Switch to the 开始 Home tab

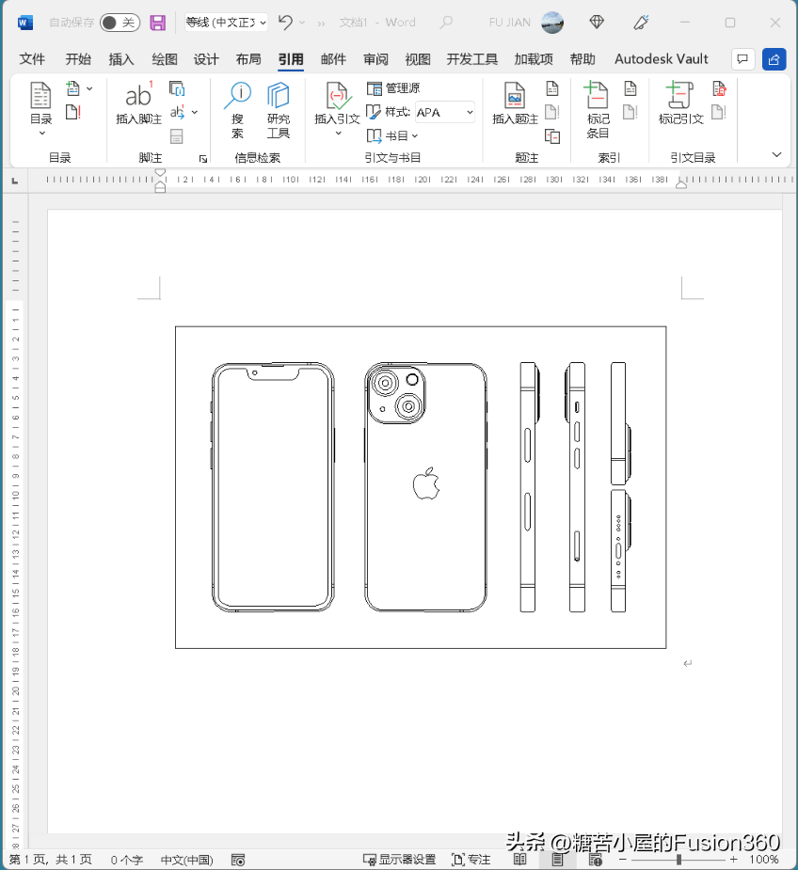click(78, 59)
